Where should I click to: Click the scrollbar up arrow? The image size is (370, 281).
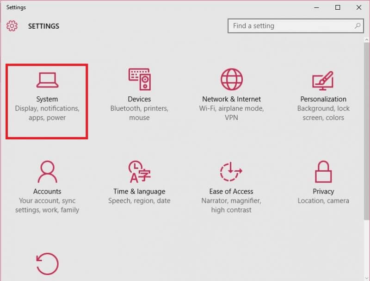click(366, 40)
